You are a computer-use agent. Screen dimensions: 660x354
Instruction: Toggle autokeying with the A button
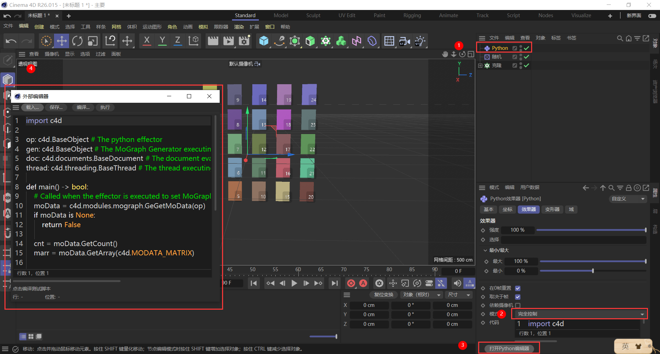tap(363, 283)
